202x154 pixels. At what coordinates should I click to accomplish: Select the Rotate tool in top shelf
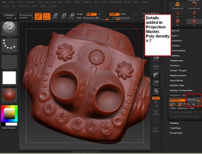coord(71,16)
